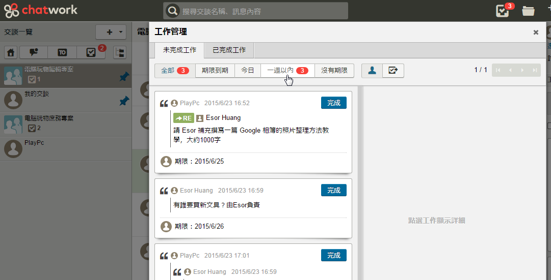Click group avatar of 電腦玩物庶務專案

pyautogui.click(x=13, y=125)
